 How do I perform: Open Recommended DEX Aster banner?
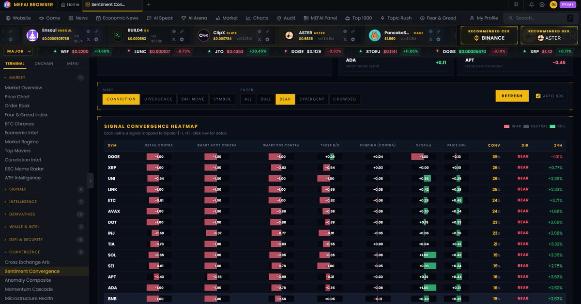(549, 35)
